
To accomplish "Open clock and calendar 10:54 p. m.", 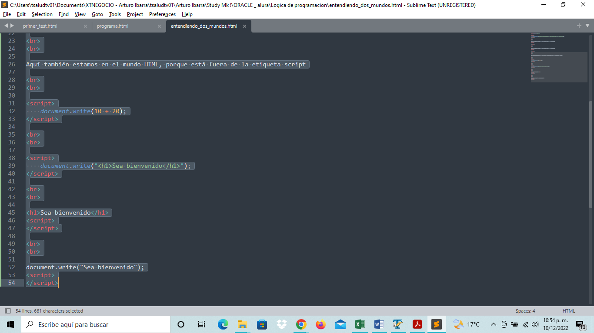I will (x=555, y=324).
